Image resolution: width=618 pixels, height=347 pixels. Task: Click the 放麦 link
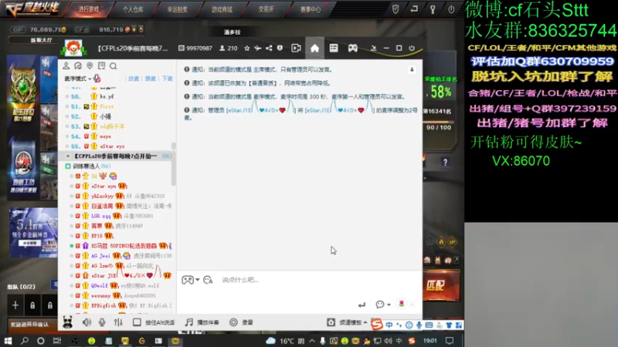[x=134, y=79]
